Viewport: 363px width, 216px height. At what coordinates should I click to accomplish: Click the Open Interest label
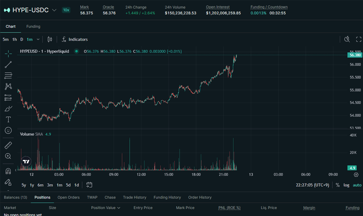click(x=218, y=7)
